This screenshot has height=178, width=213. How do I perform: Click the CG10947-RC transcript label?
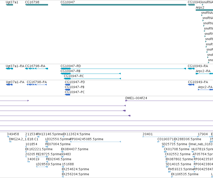coord(74,76)
